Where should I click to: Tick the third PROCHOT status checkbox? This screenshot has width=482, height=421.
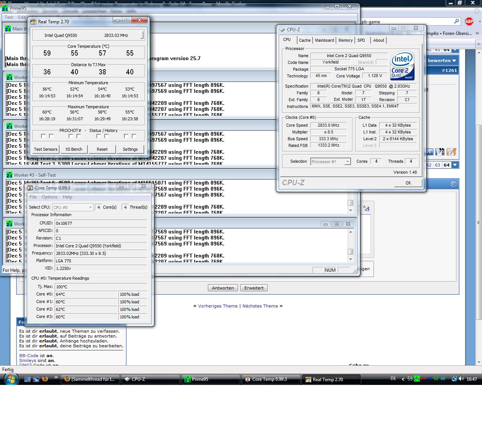[x=70, y=136]
